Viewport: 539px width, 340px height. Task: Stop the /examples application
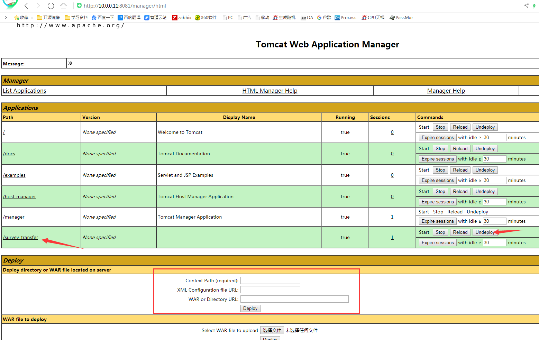pos(440,170)
